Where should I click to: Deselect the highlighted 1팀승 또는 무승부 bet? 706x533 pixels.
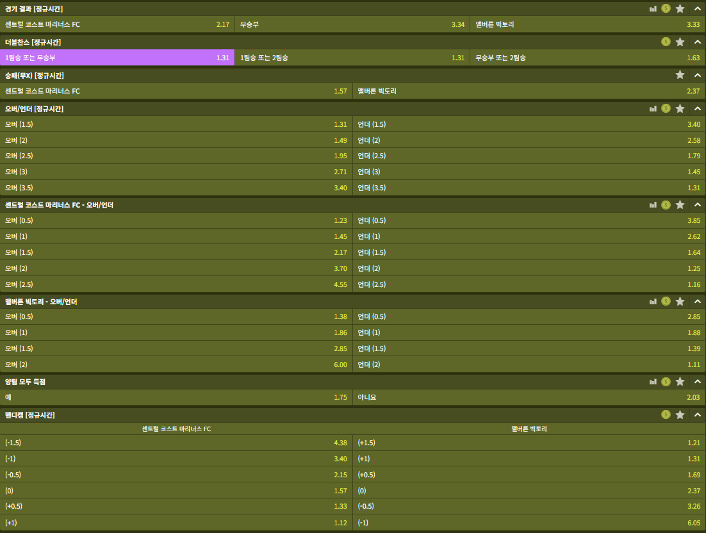[x=117, y=58]
